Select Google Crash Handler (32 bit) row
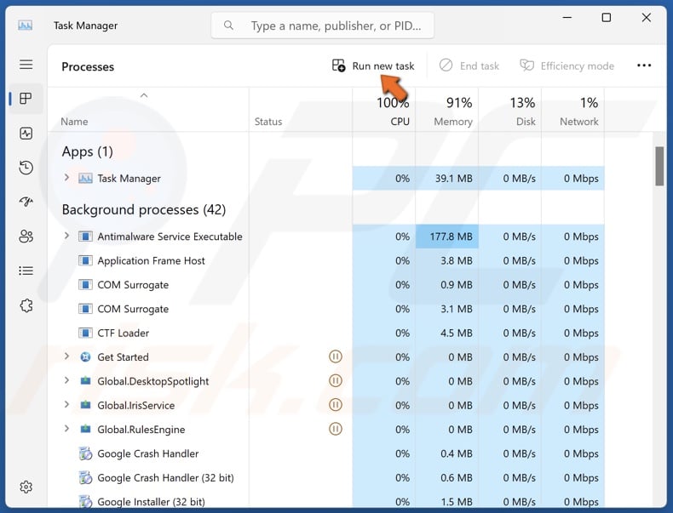Viewport: 673px width, 513px height. [x=325, y=477]
